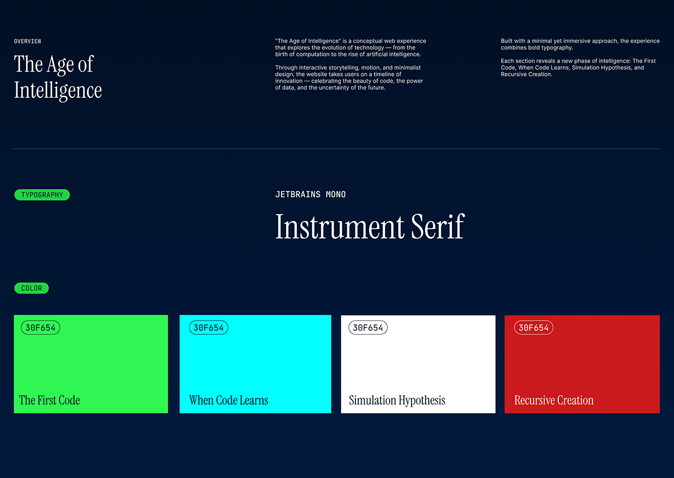Click the green TYPOGRAPHY badge

tap(42, 195)
